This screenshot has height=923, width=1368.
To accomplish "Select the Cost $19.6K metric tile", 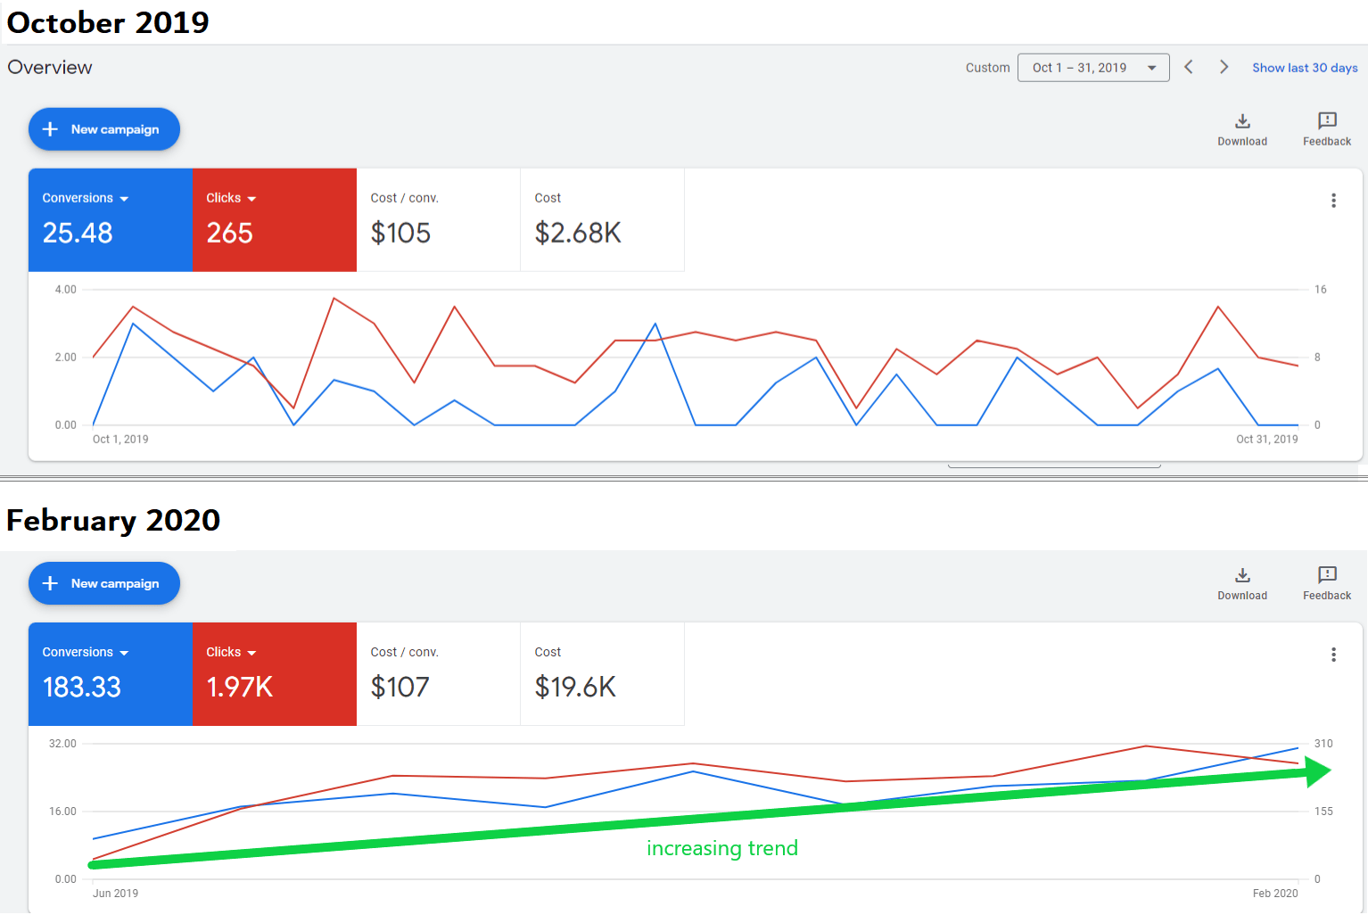I will [x=602, y=674].
